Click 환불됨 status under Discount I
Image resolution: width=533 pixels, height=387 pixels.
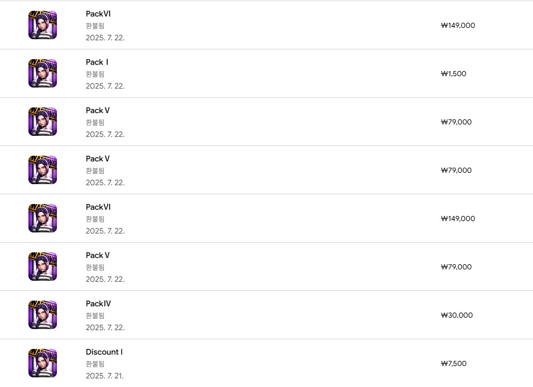click(95, 364)
